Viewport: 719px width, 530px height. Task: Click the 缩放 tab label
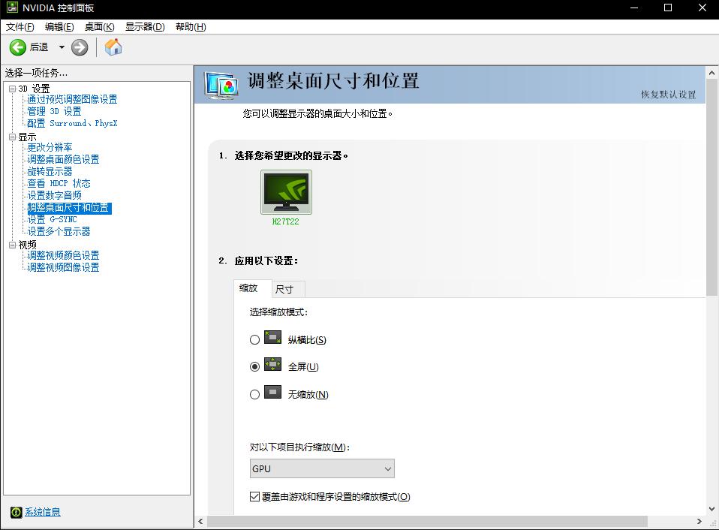point(251,289)
